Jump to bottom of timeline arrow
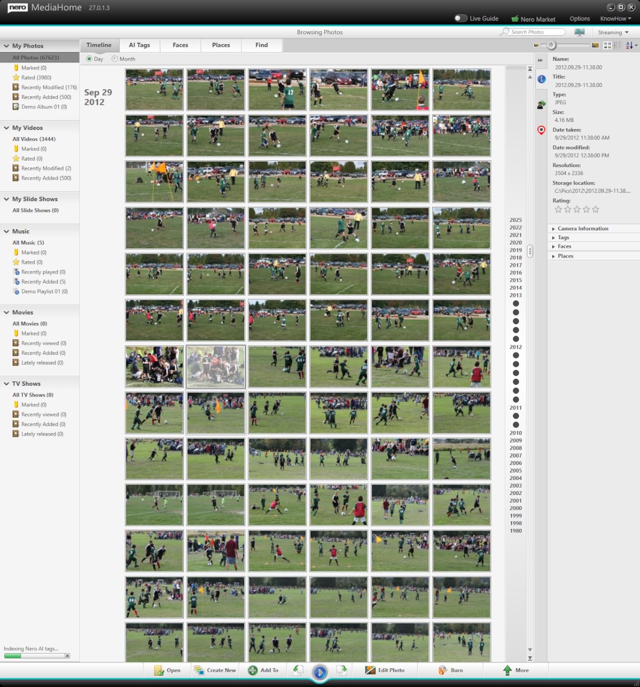Viewport: 640px width, 687px height. pos(530,658)
